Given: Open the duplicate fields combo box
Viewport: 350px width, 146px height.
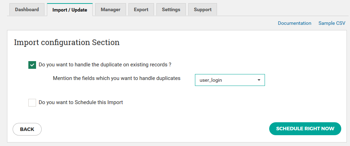Looking at the screenshot, I should point(230,80).
